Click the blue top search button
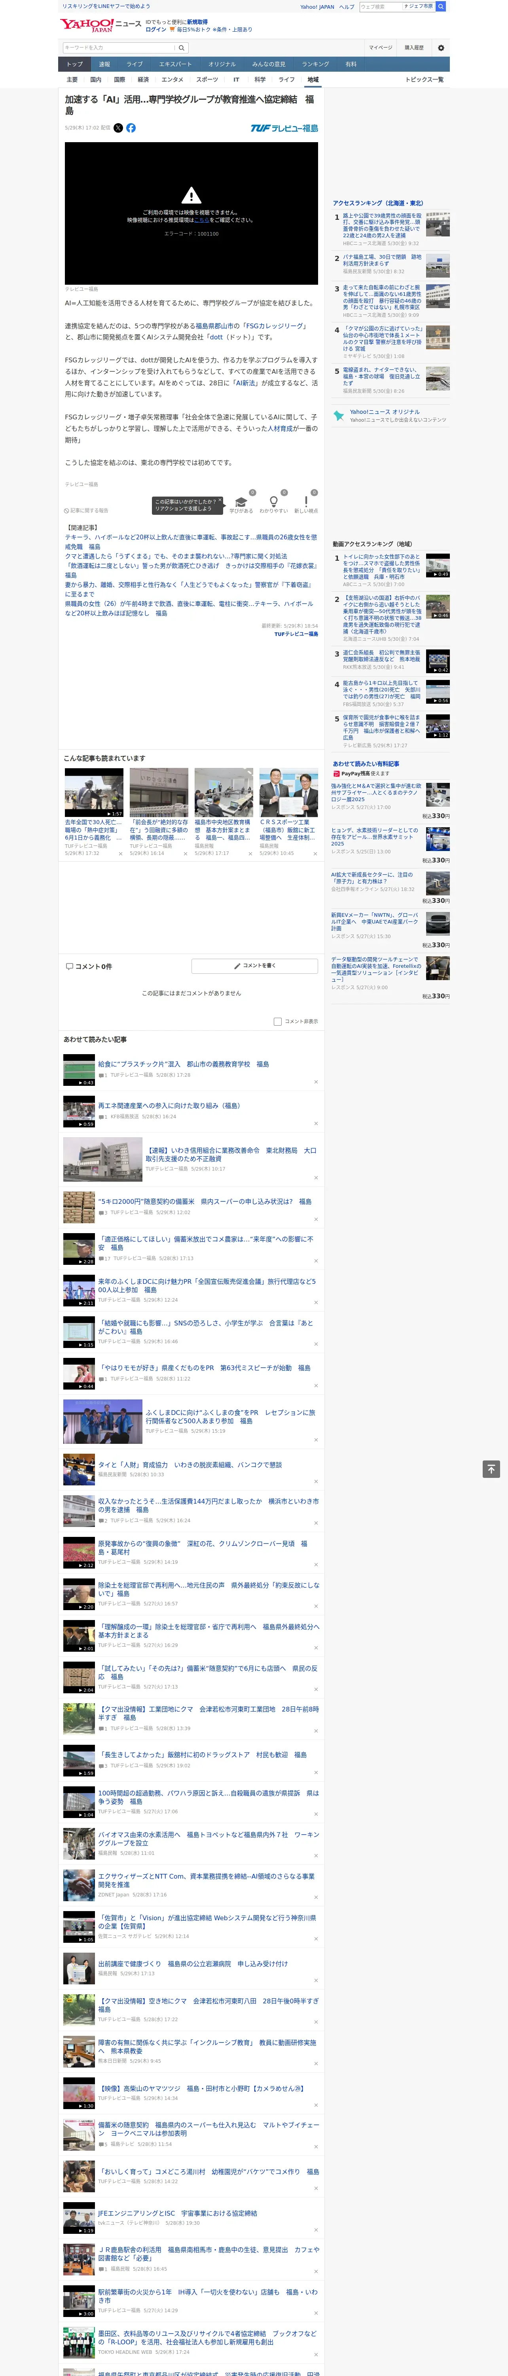 pyautogui.click(x=441, y=6)
